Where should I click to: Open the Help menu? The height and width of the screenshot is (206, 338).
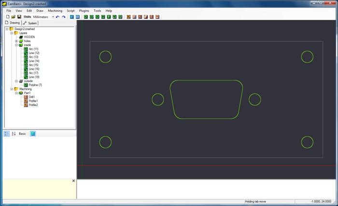coord(109,11)
